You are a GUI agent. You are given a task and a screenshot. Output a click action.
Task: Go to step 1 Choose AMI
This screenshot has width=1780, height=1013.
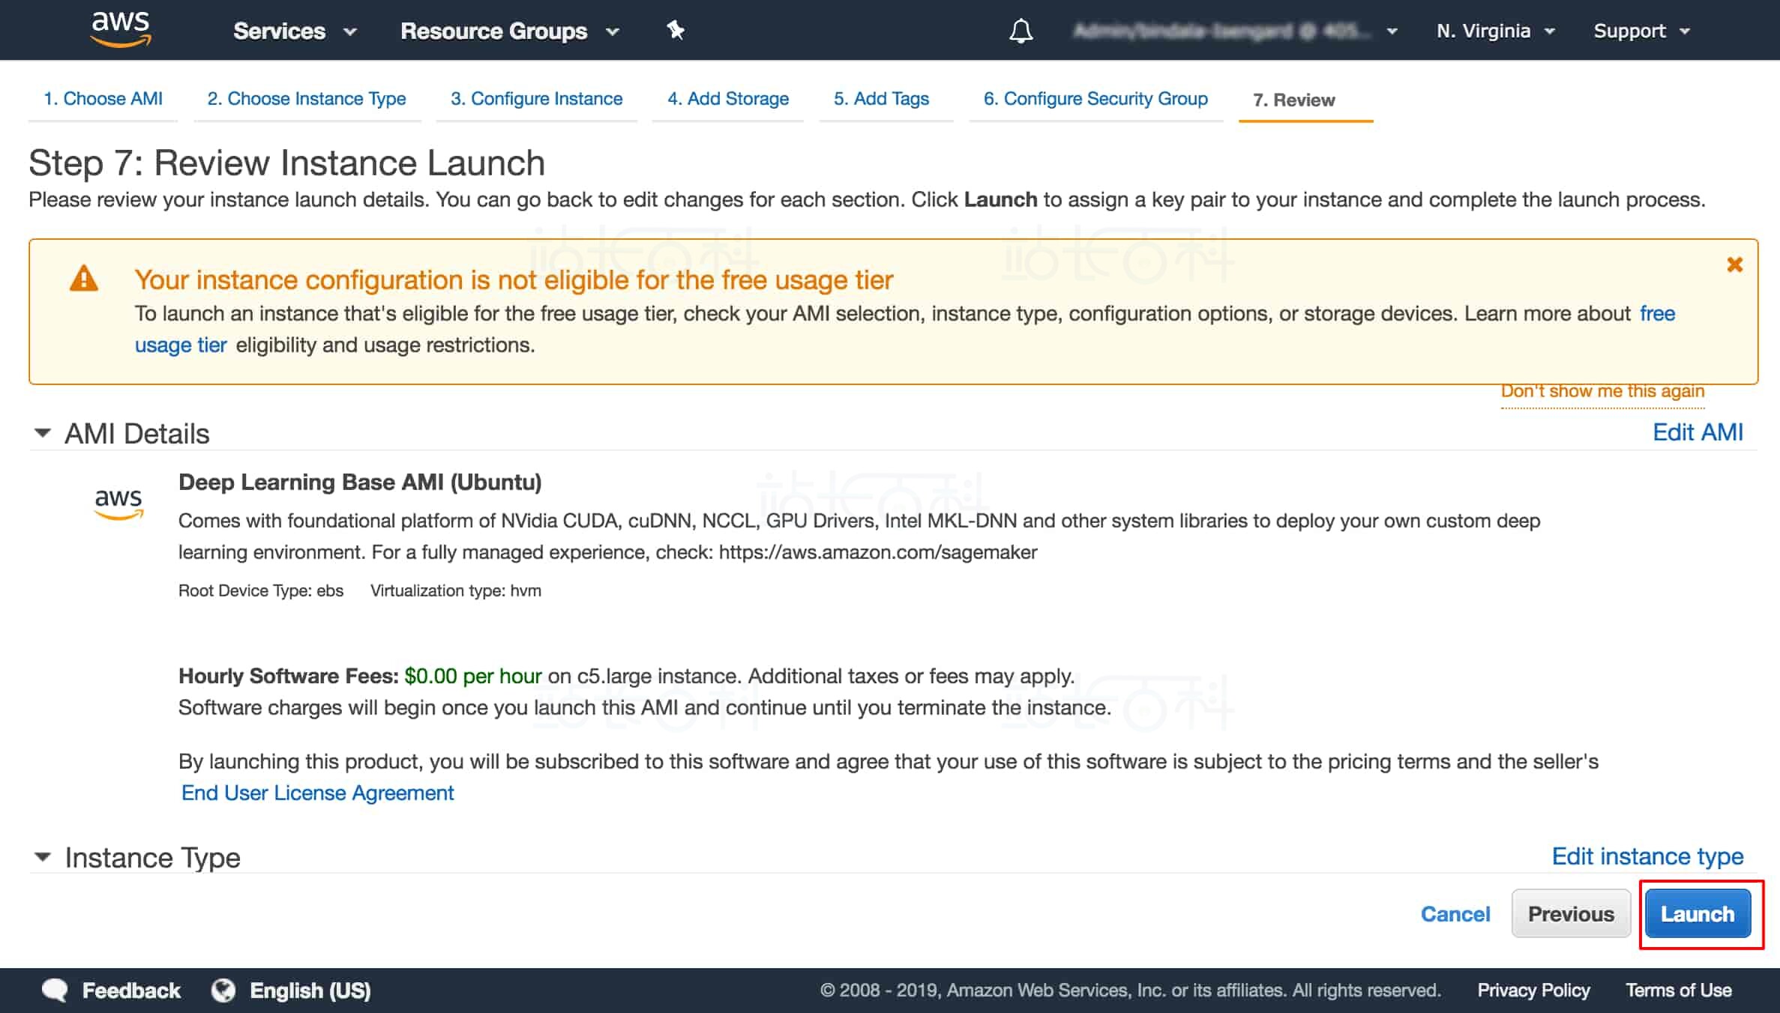[103, 99]
